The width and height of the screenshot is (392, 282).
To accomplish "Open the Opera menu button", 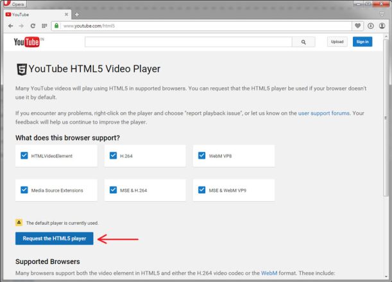I will (x=15, y=4).
